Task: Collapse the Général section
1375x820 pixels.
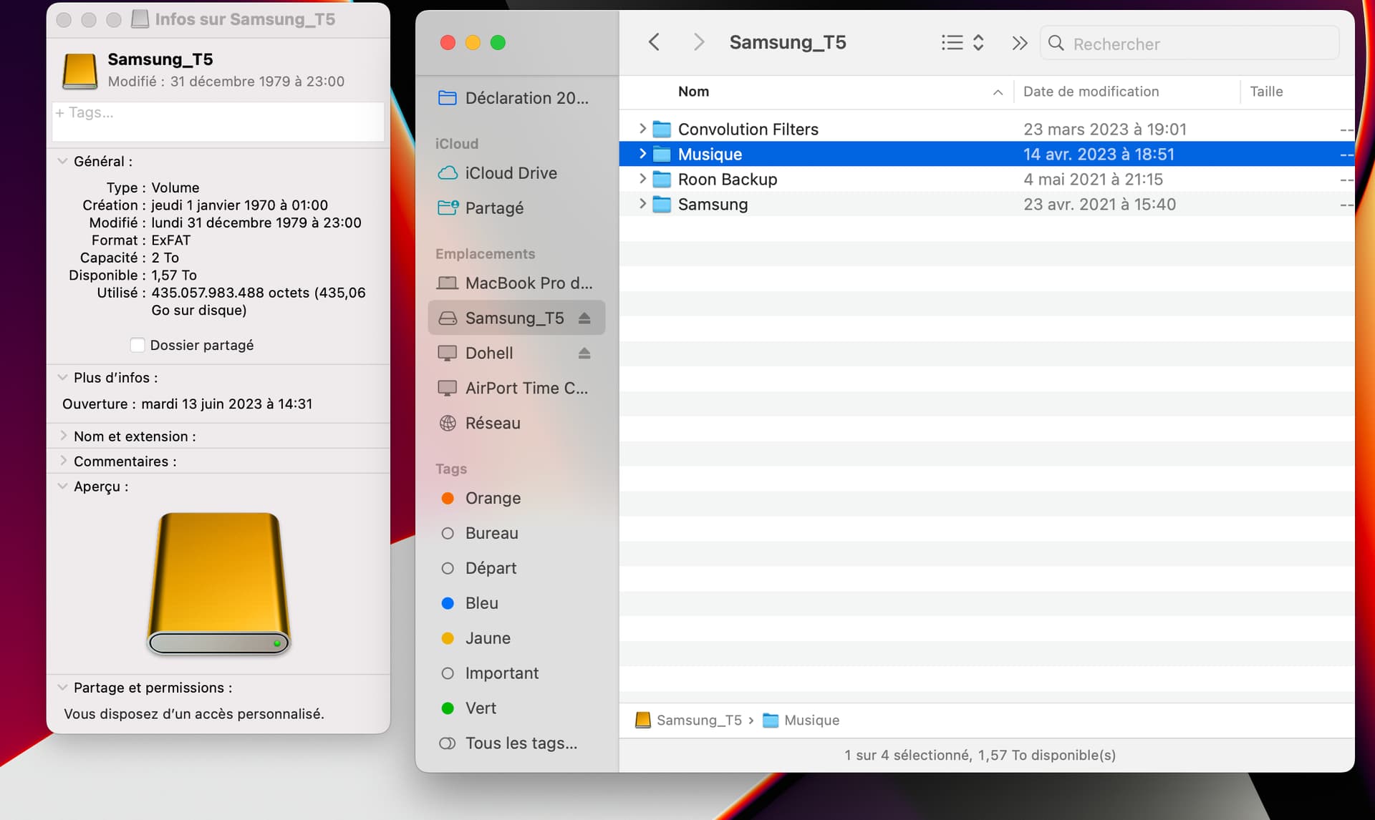Action: tap(62, 161)
